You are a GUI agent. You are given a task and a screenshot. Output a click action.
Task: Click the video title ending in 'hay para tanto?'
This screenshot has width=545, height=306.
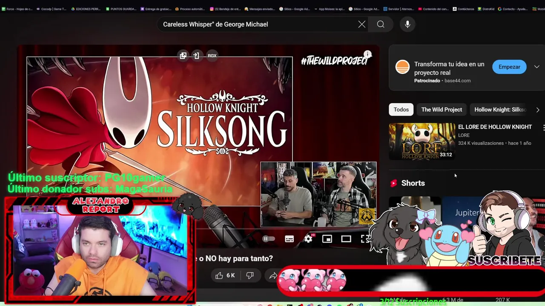(x=235, y=258)
